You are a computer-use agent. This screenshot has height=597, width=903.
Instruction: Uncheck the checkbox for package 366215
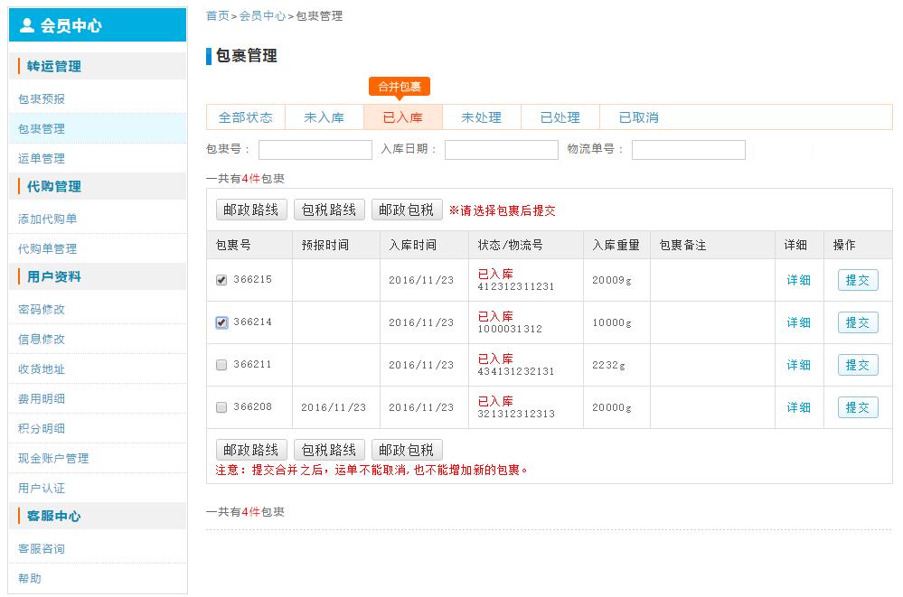tap(221, 280)
